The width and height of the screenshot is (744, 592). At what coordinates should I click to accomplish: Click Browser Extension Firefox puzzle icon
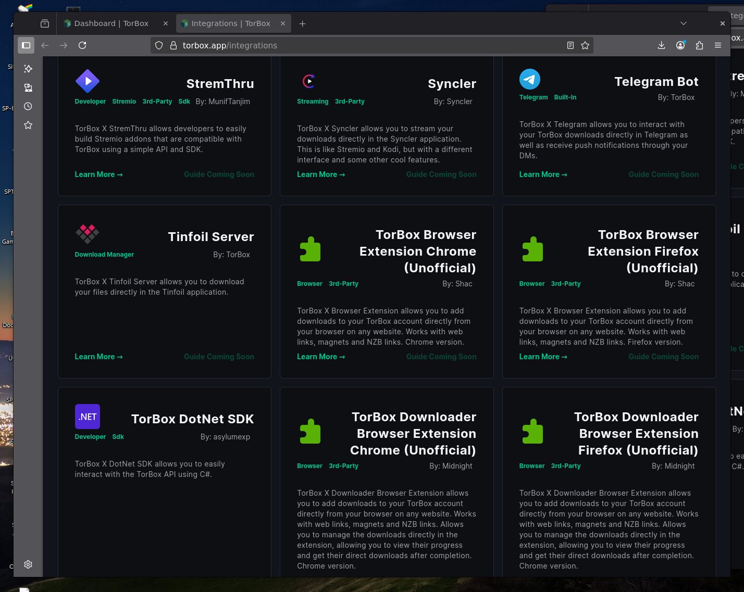pos(532,249)
